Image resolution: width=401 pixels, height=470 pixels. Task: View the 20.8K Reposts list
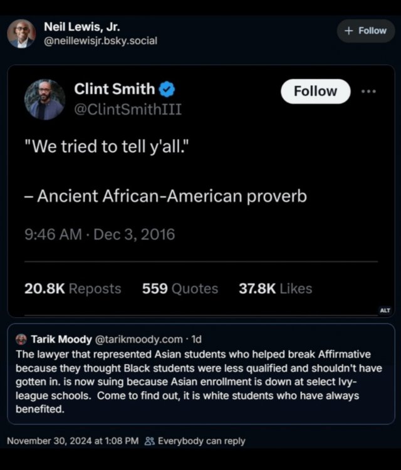73,288
